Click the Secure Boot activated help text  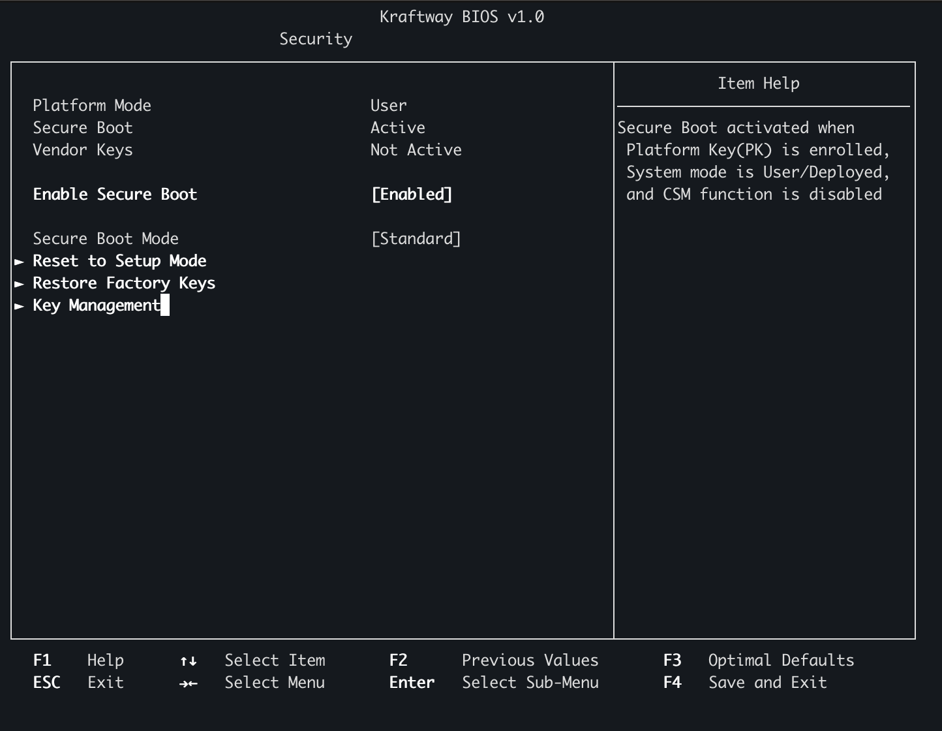tap(754, 161)
